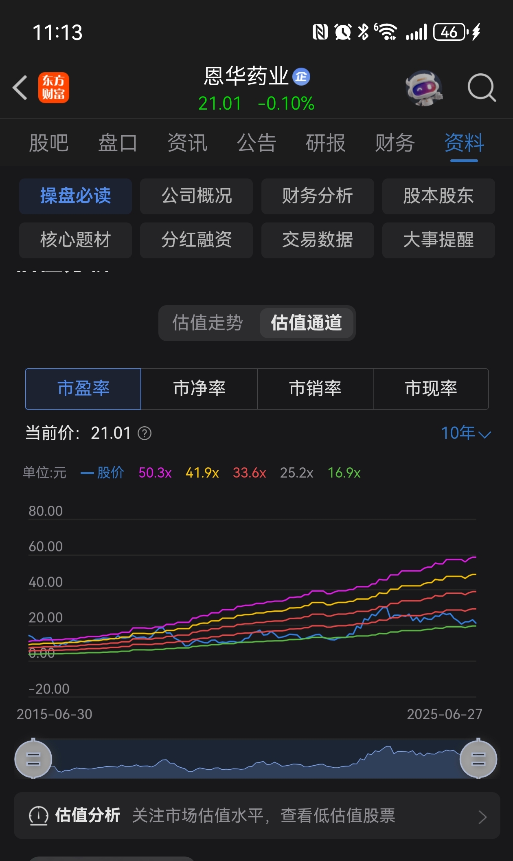Open 股本股东 section

click(x=438, y=196)
